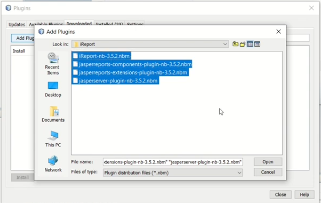Switch to List view icon
The width and height of the screenshot is (321, 203).
(250, 44)
